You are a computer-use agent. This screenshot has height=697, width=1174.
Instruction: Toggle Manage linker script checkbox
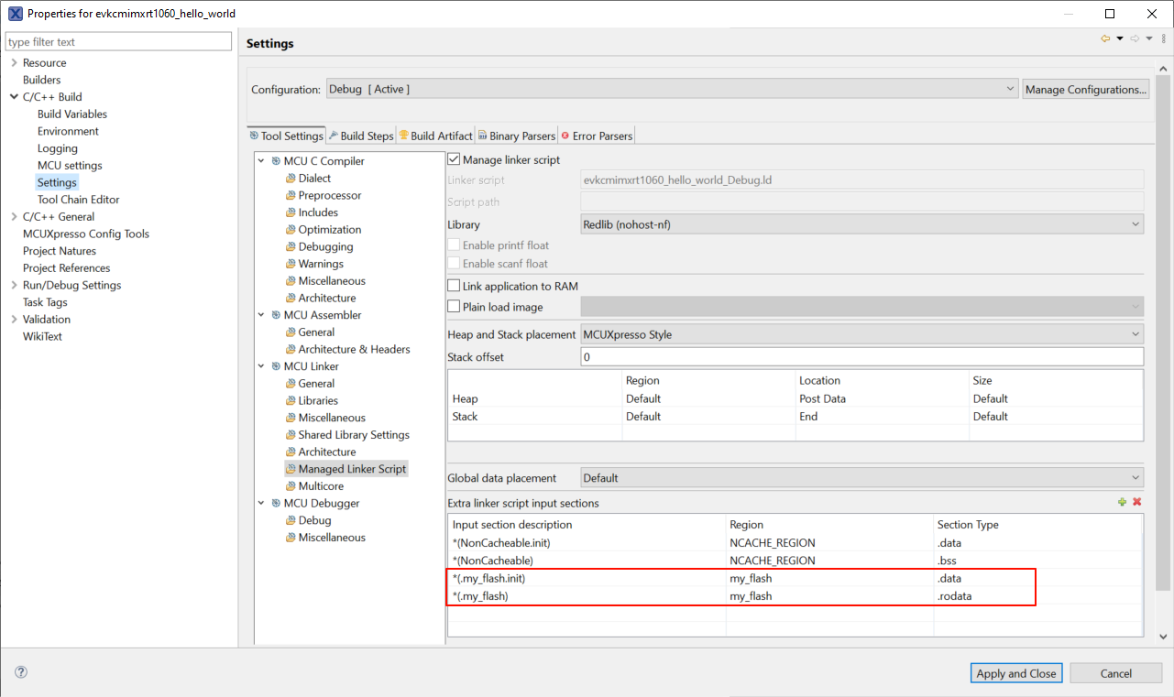(454, 159)
